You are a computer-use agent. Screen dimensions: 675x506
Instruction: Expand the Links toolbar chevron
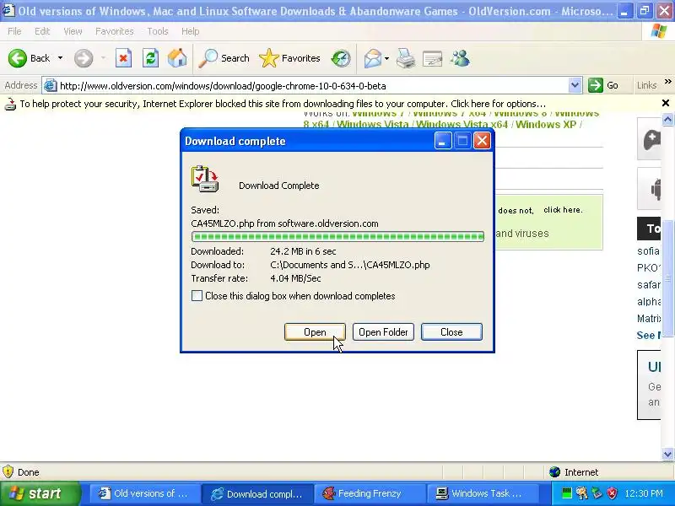click(x=668, y=81)
